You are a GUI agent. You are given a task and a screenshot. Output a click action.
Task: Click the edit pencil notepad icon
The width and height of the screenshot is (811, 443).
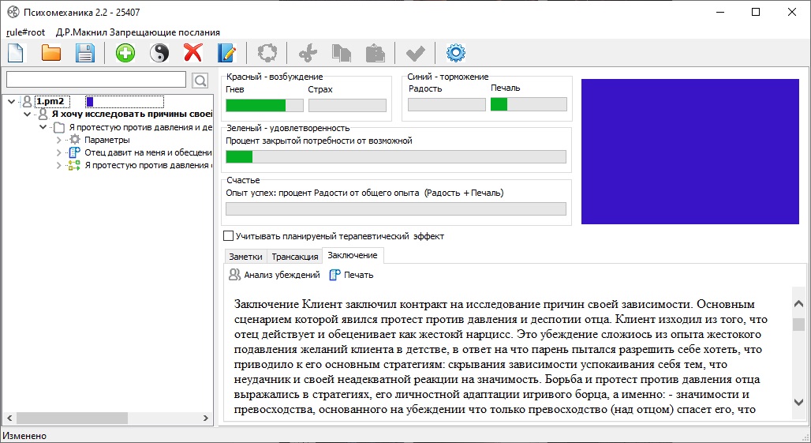[226, 53]
